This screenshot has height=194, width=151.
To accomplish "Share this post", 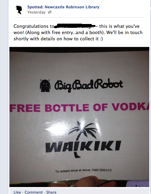I will coord(51,192).
